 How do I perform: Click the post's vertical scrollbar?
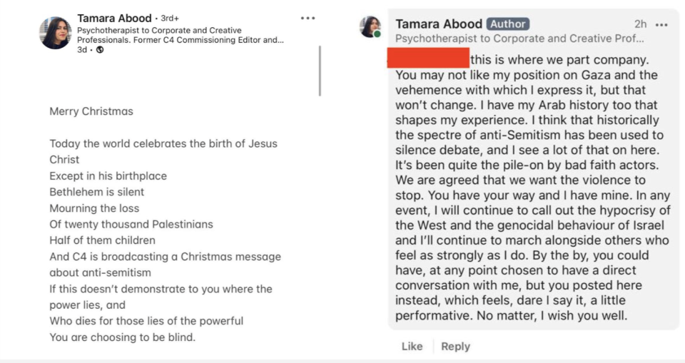[320, 71]
